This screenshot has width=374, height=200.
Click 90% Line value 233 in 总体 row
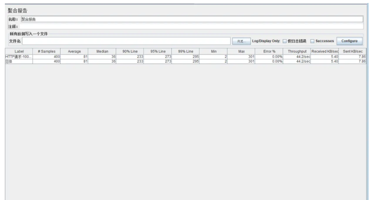tap(130, 62)
